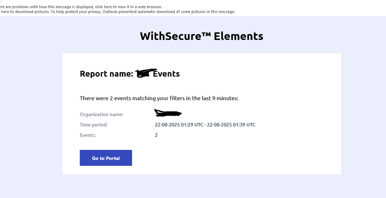Click the download pictures info bar line

[x=118, y=12]
